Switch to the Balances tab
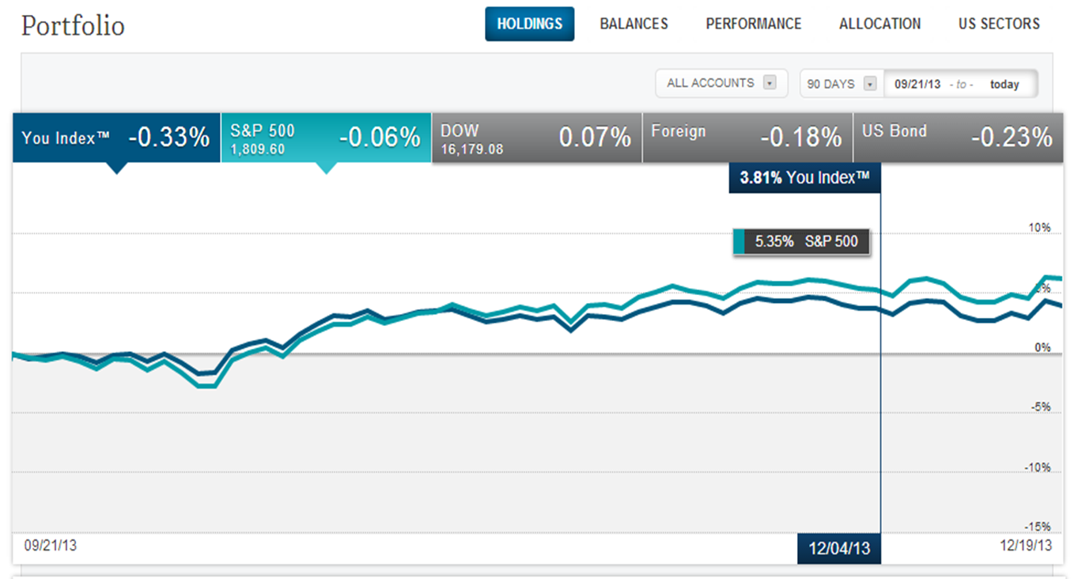The width and height of the screenshot is (1078, 579). tap(634, 24)
